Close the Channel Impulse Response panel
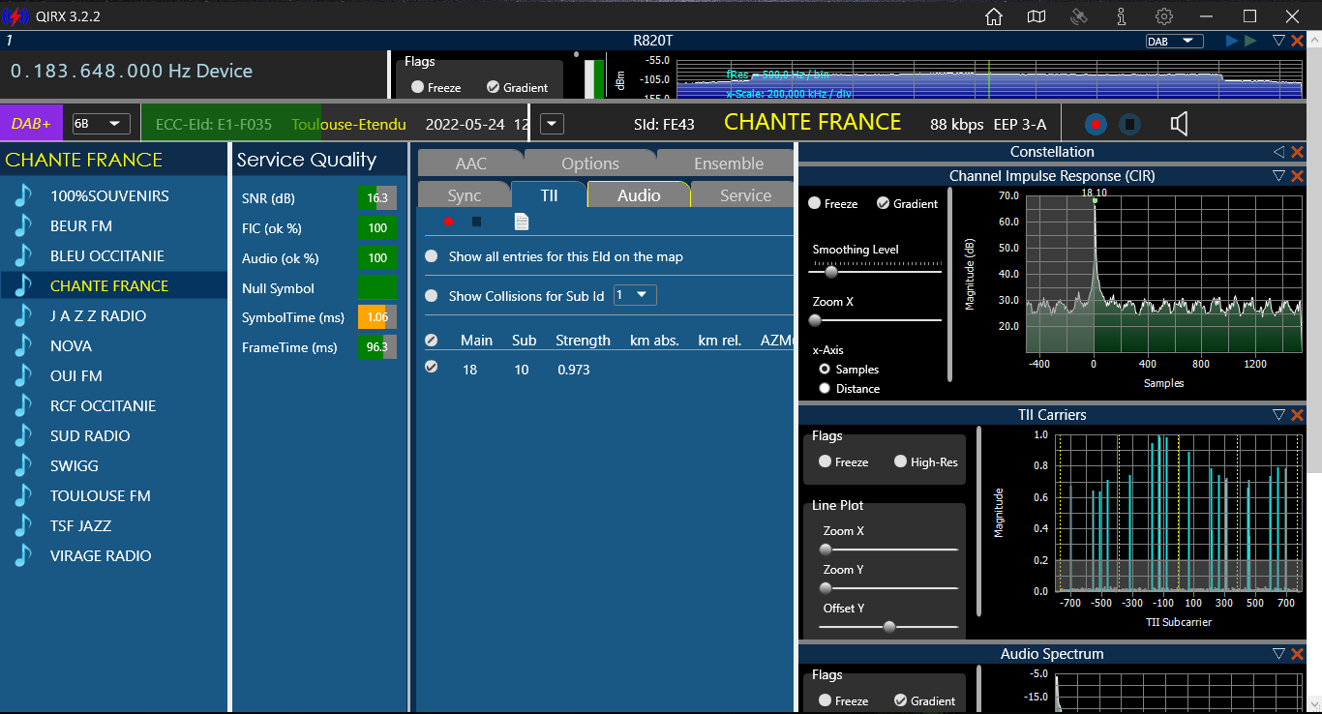 point(1297,176)
